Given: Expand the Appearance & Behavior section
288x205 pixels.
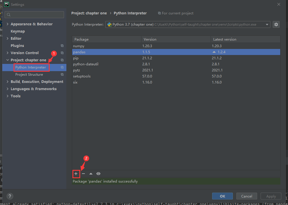Looking at the screenshot, I should (x=8, y=24).
